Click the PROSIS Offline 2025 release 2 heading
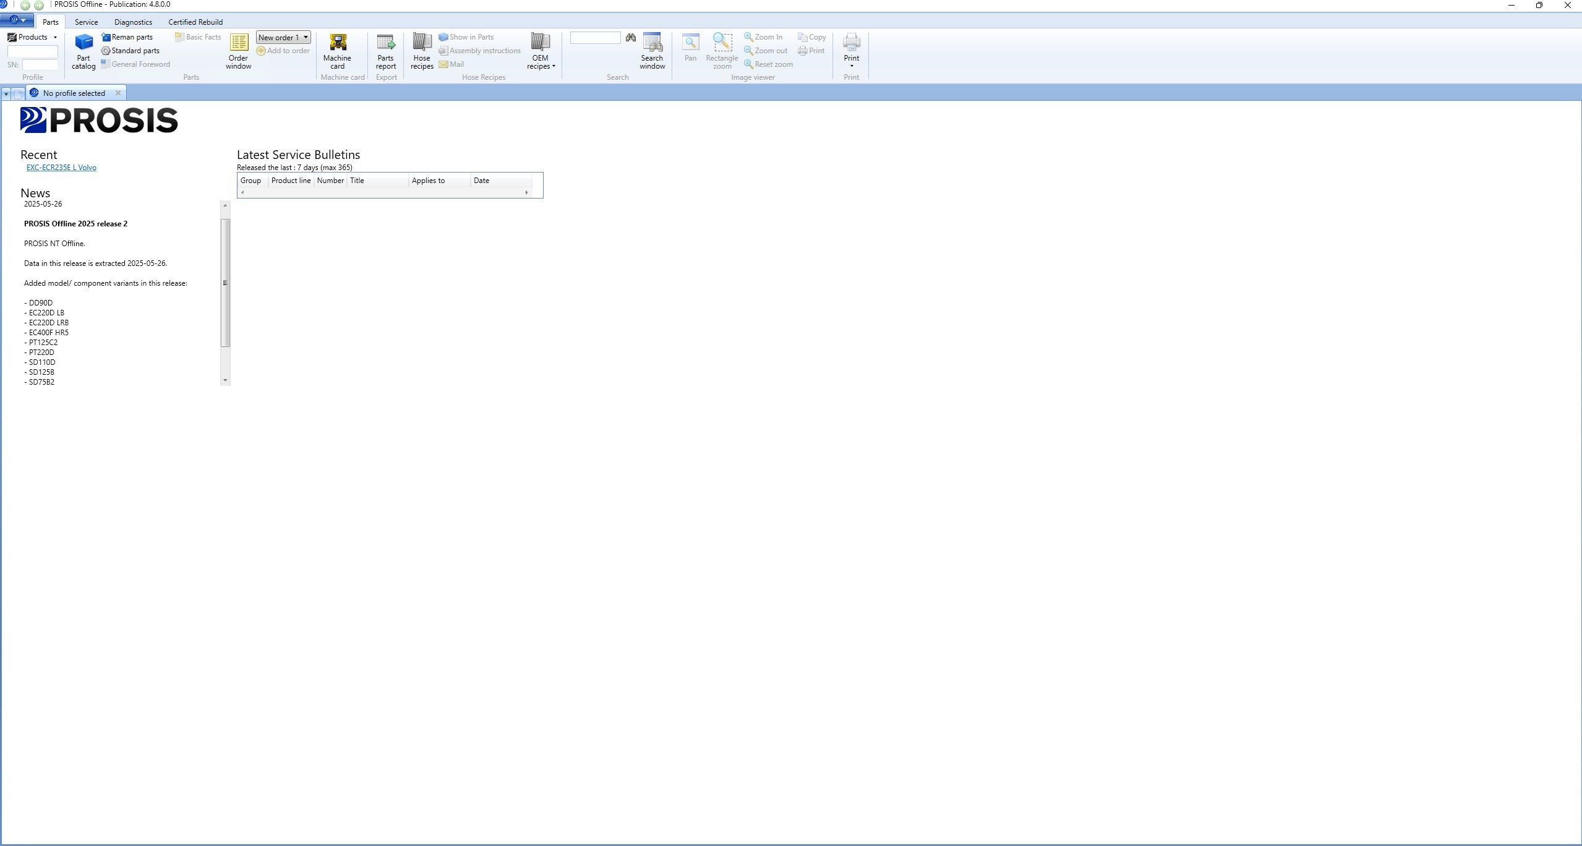 point(75,224)
